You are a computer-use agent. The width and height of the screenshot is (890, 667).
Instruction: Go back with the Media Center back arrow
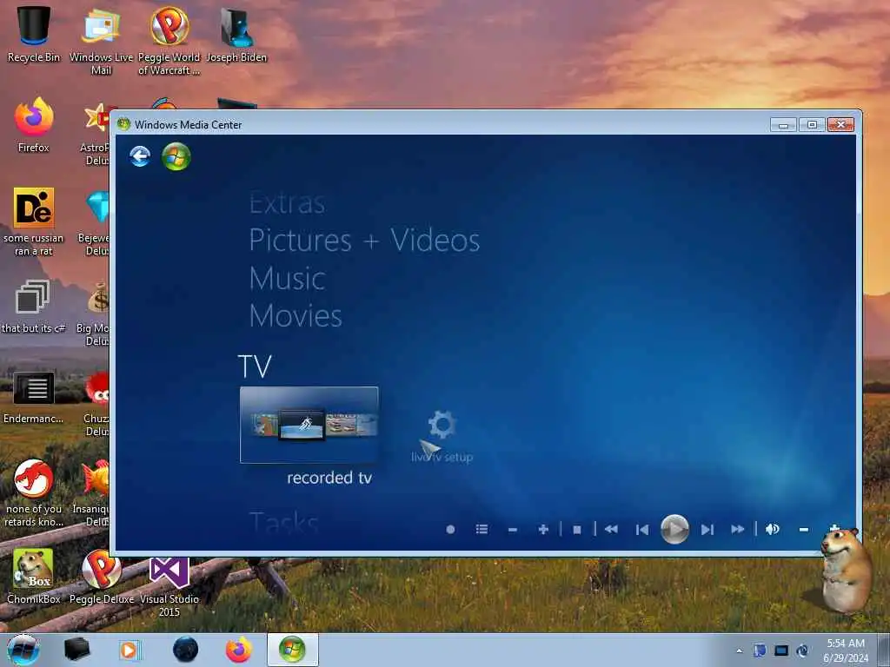[140, 156]
